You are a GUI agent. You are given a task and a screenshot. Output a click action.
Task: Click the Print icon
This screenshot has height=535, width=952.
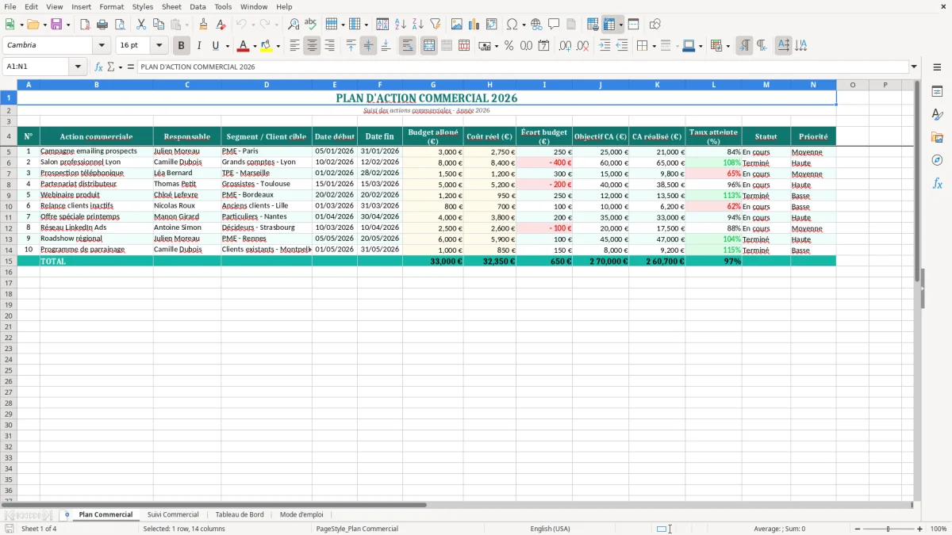pos(102,25)
